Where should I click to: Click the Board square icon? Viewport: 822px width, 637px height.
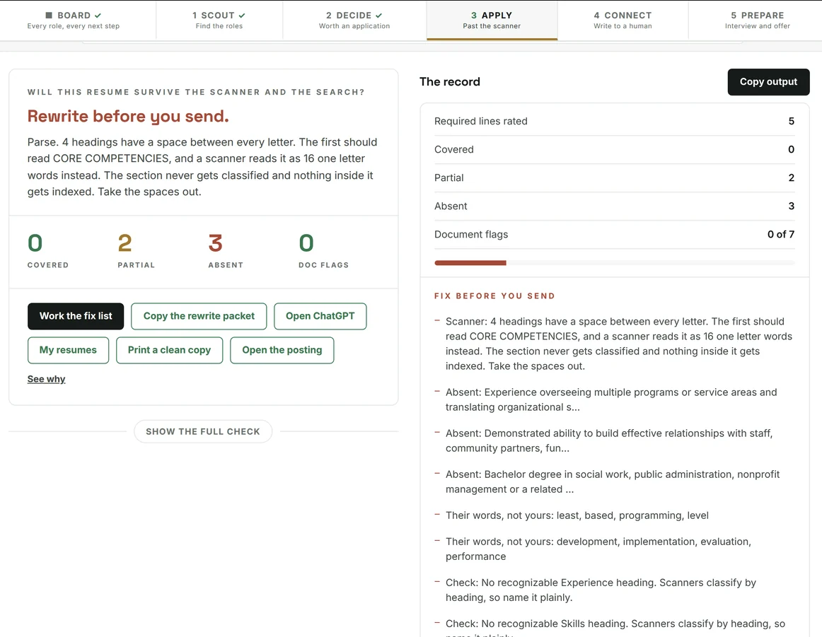click(x=49, y=15)
